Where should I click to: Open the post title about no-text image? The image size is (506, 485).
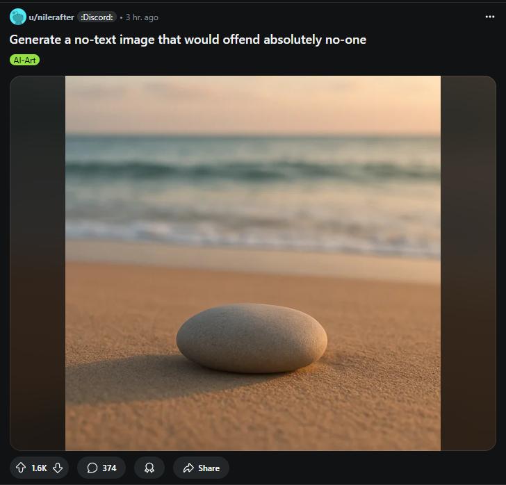point(188,40)
